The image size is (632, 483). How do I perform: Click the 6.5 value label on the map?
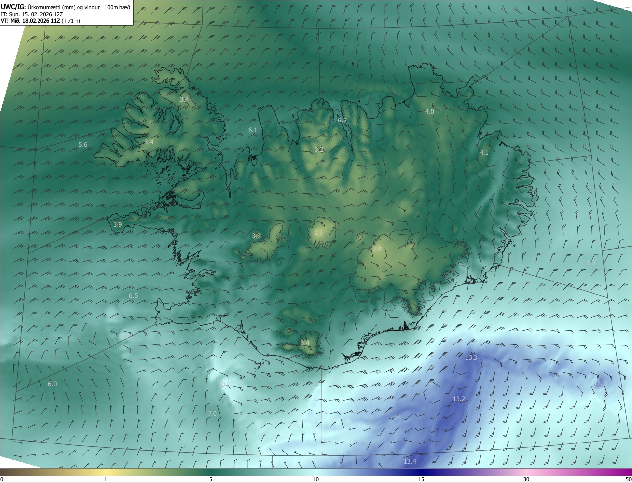[133, 296]
